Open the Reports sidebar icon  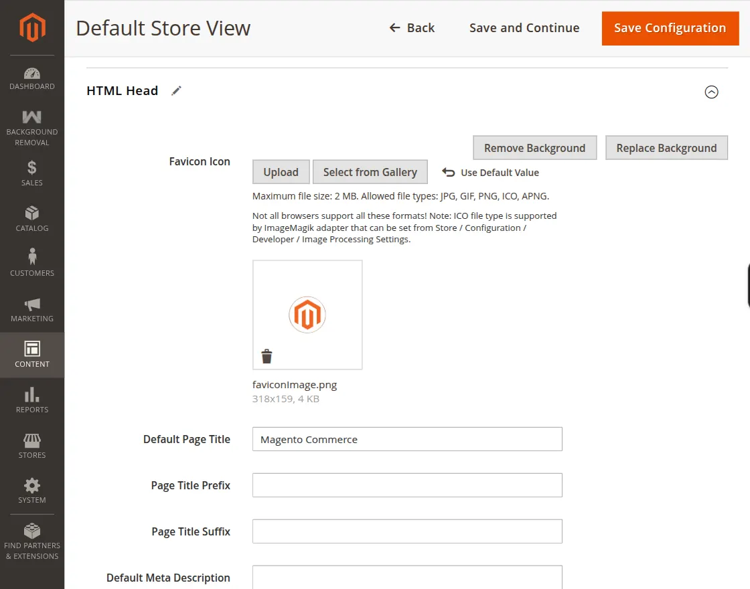[x=31, y=396]
